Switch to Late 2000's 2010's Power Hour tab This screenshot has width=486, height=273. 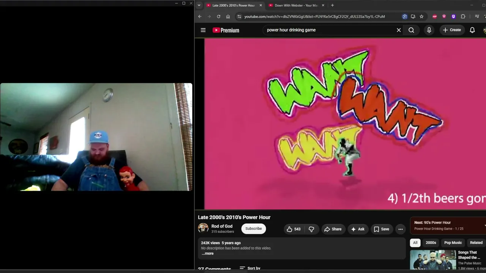[x=234, y=5]
